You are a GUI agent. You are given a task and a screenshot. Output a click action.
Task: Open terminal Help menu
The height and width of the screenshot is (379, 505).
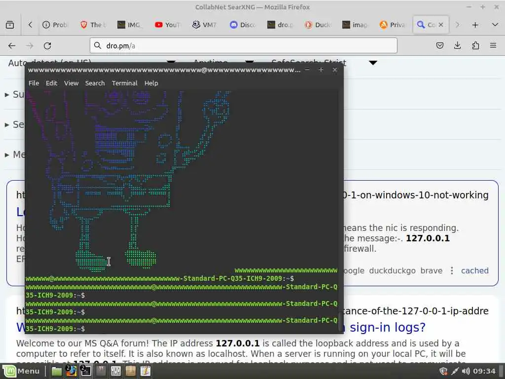click(151, 83)
